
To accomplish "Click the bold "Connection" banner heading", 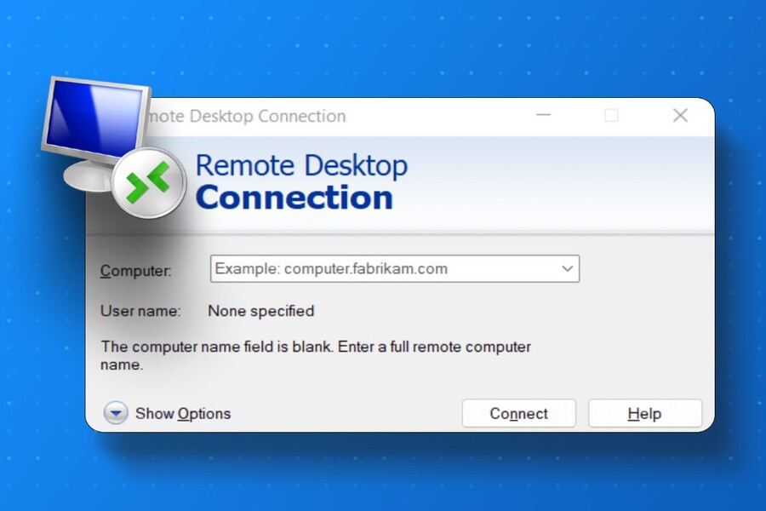I will 294,197.
